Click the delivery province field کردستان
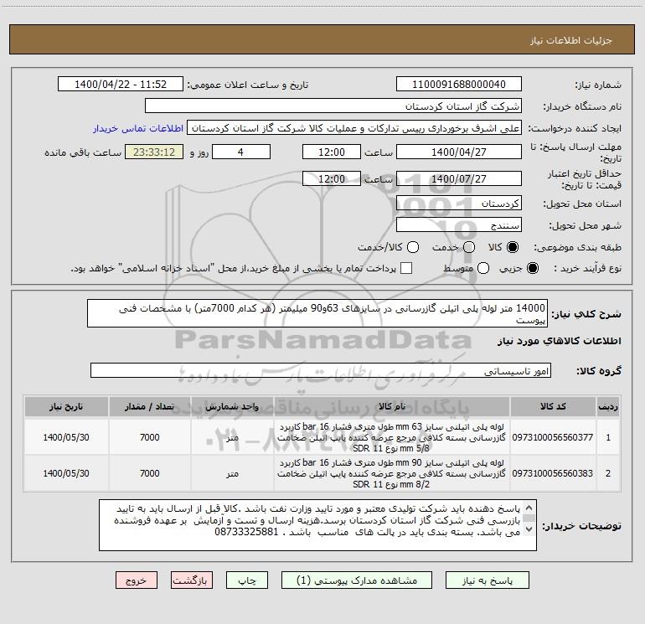Image resolution: width=645 pixels, height=624 pixels. (459, 203)
